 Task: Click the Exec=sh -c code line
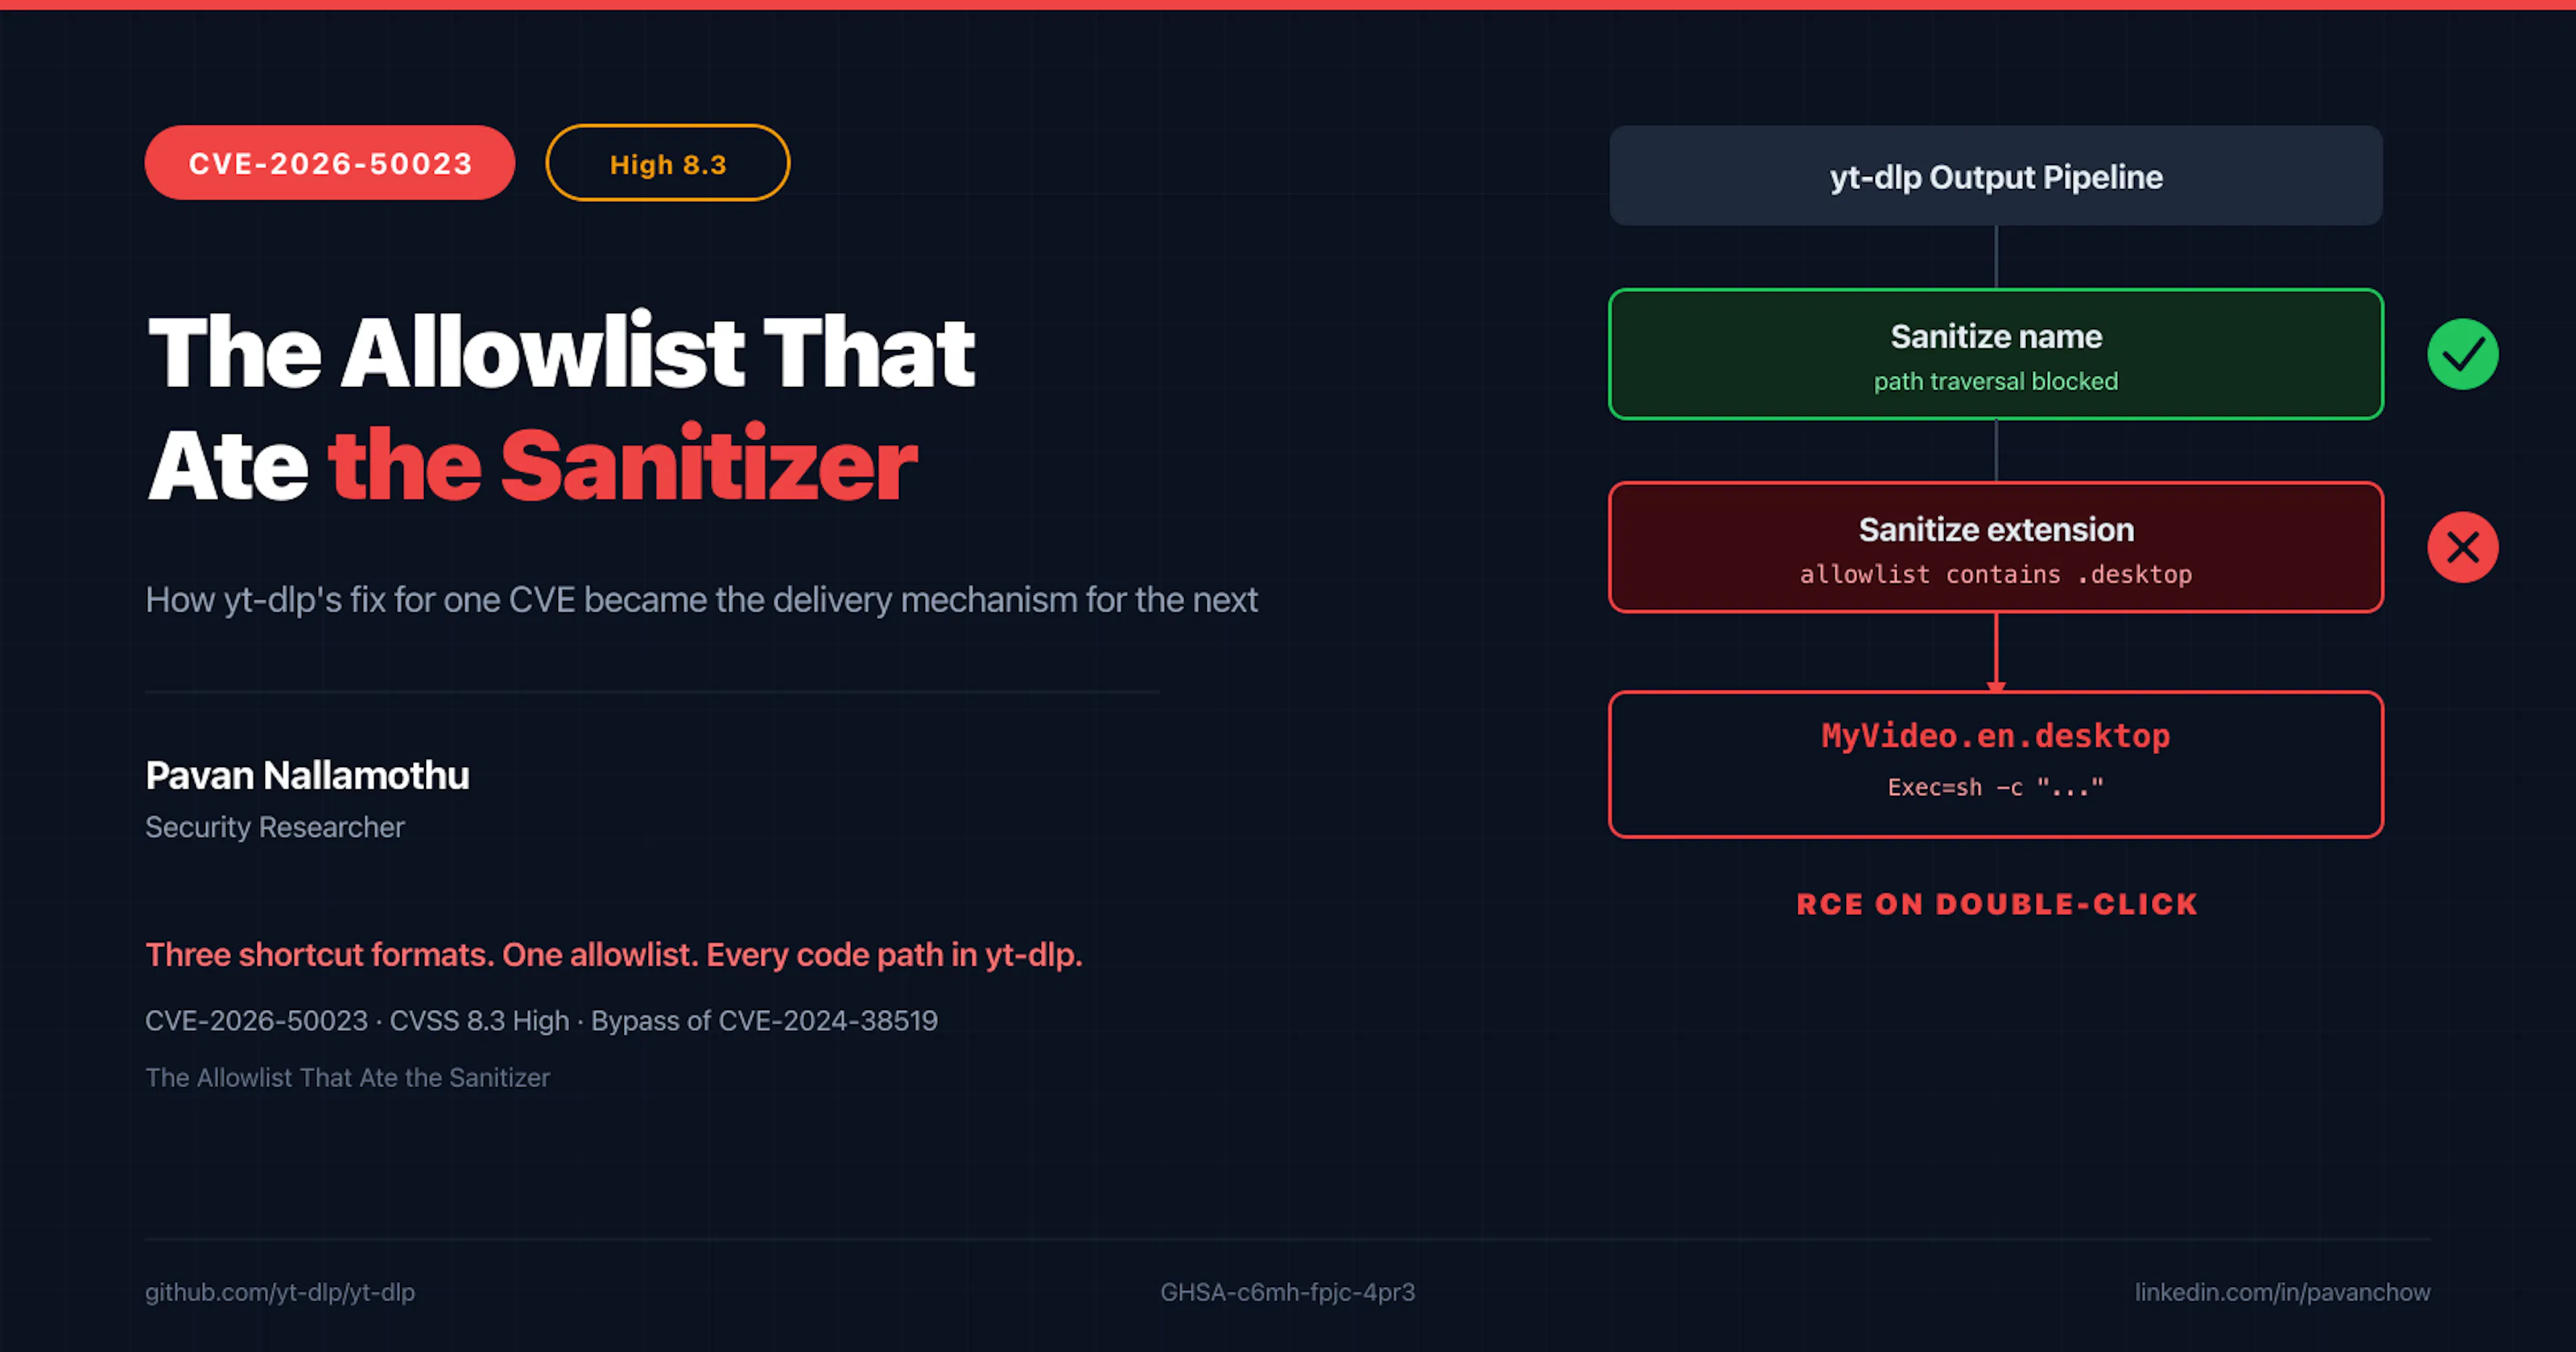(1996, 787)
